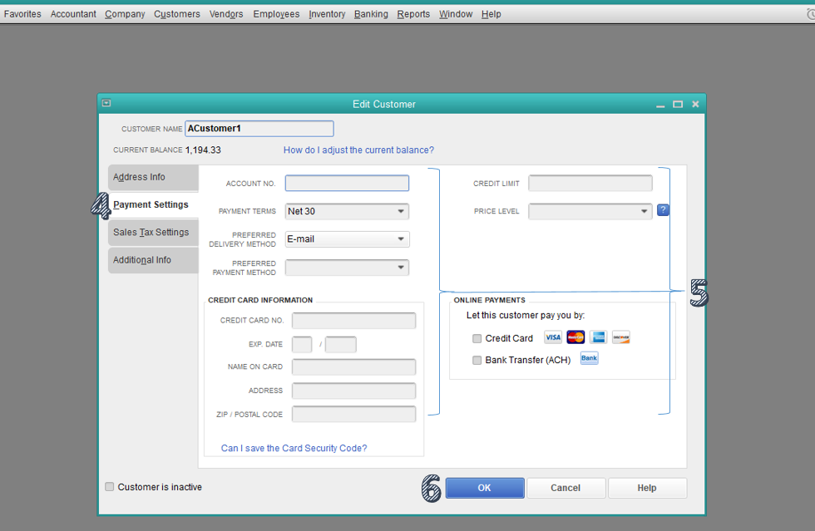Click the Discover card icon
815x531 pixels.
tap(621, 337)
